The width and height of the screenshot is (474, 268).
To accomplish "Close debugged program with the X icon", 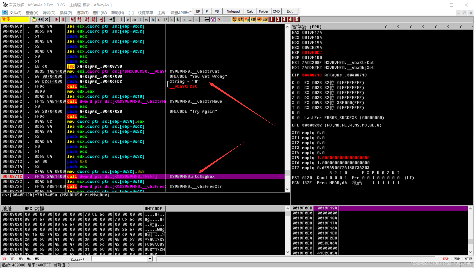I will tap(47, 20).
